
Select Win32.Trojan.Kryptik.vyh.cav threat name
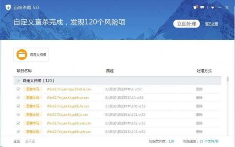coord(69,132)
